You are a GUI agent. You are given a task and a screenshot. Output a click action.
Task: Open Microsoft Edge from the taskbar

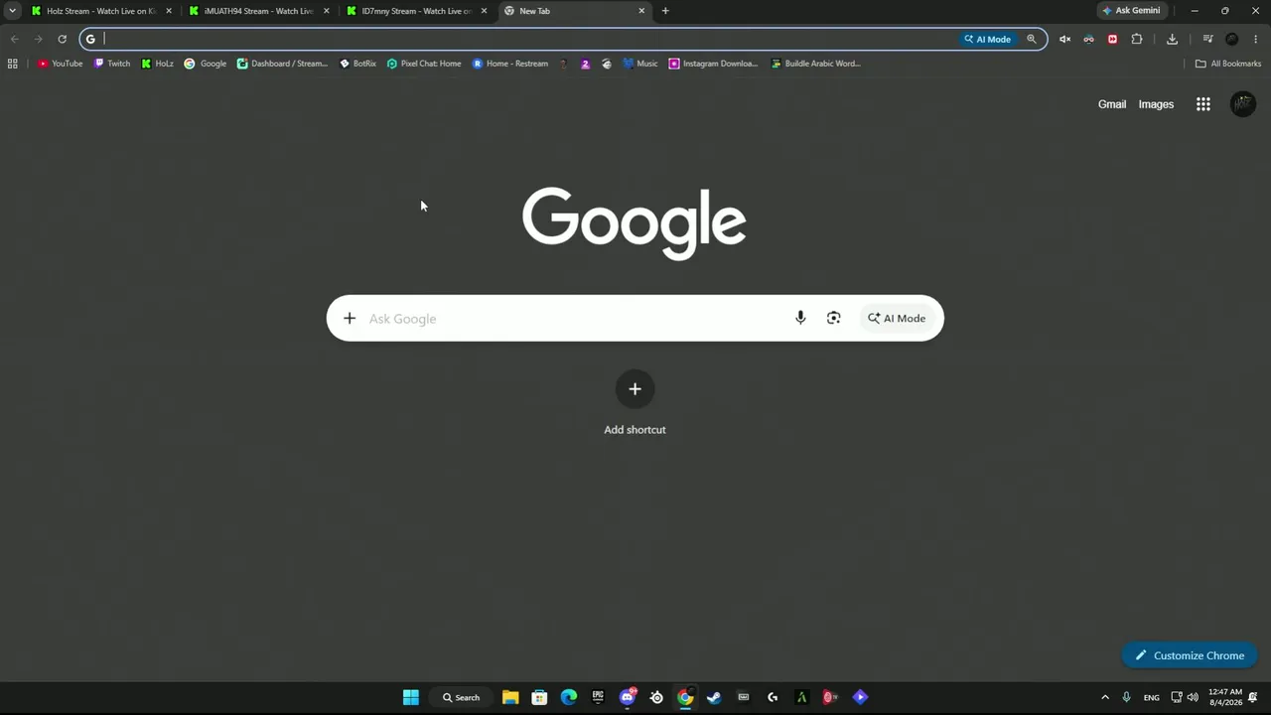tap(569, 697)
